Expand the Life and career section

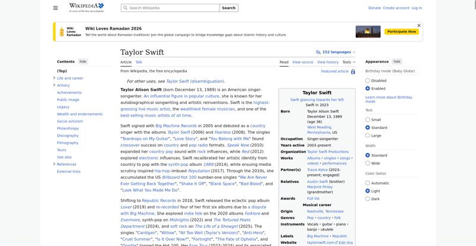54,78
